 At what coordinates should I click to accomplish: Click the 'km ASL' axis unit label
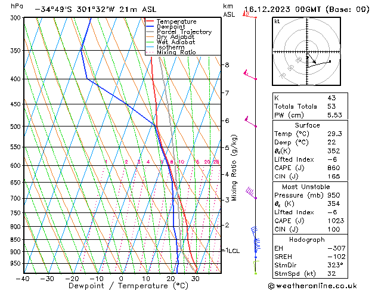click(x=229, y=10)
